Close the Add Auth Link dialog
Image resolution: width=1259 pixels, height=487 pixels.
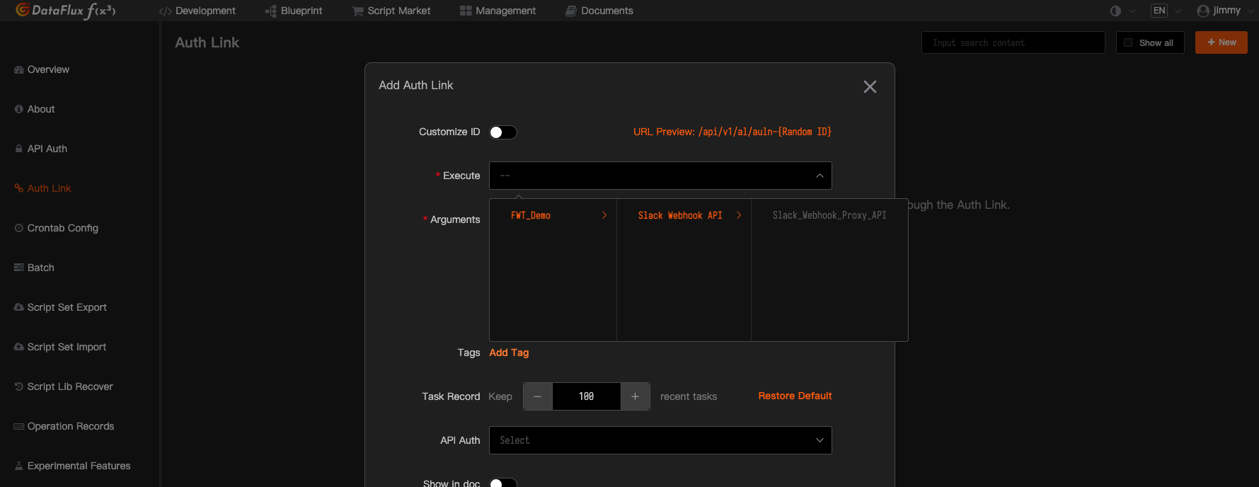pos(870,86)
